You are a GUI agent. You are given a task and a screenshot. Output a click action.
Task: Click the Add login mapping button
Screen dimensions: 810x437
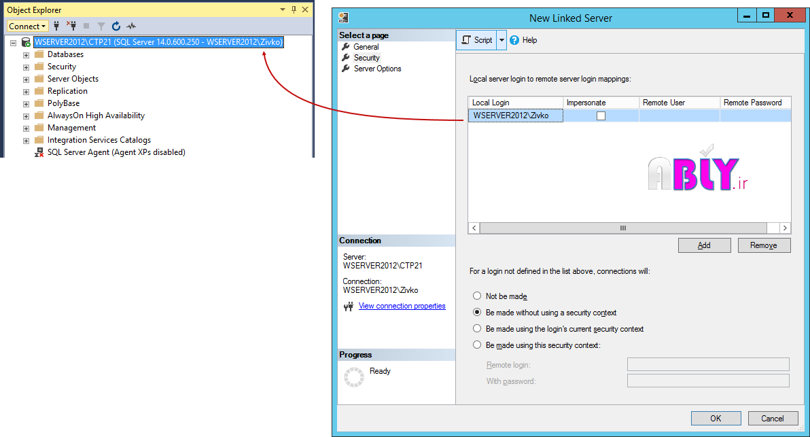pos(704,245)
